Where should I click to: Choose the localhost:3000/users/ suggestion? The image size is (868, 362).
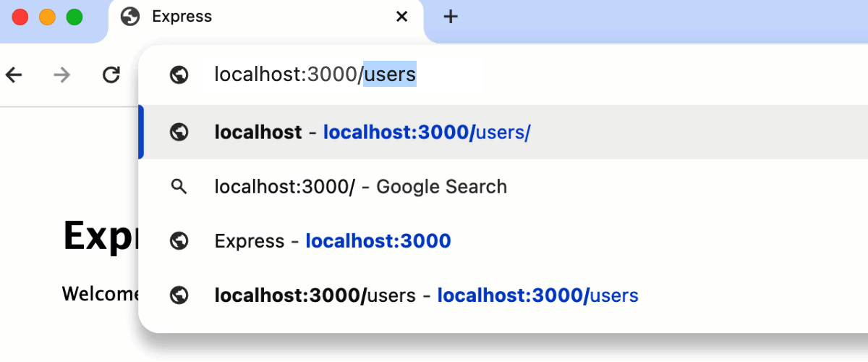click(x=427, y=132)
